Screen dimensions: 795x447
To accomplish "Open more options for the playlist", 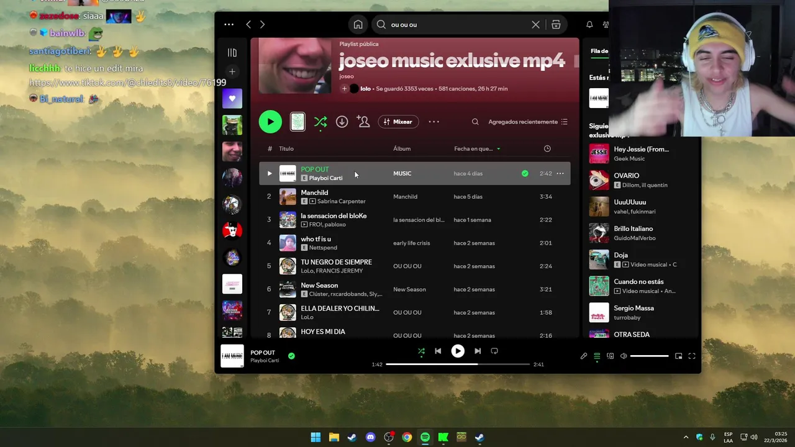I will pyautogui.click(x=434, y=122).
